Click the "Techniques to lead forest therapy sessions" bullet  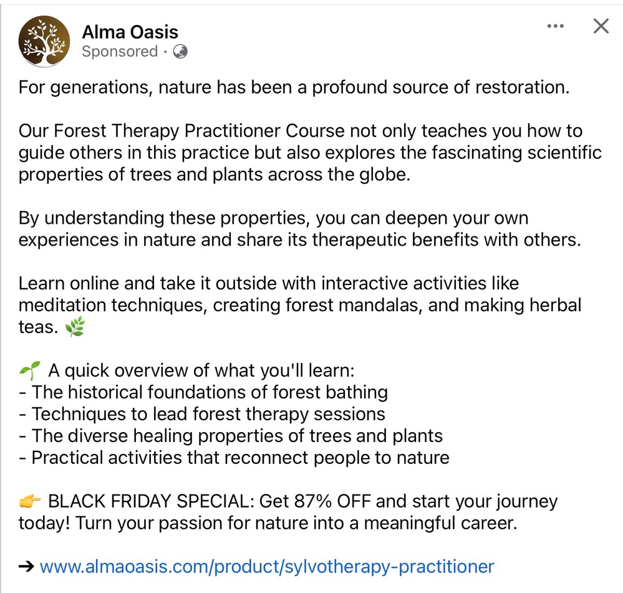[208, 414]
